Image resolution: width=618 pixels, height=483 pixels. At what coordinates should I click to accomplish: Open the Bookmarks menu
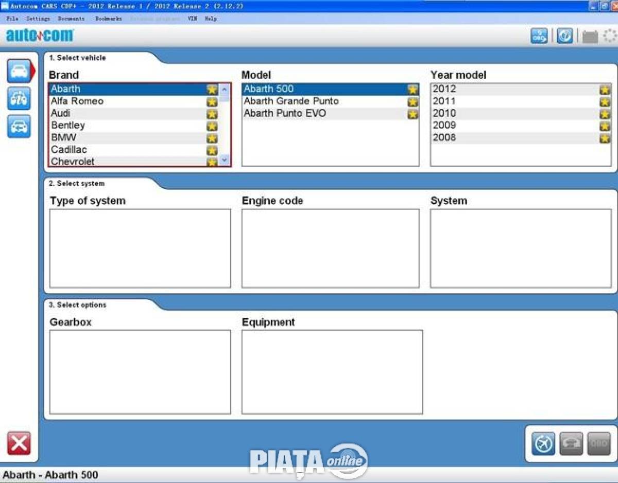[x=109, y=19]
